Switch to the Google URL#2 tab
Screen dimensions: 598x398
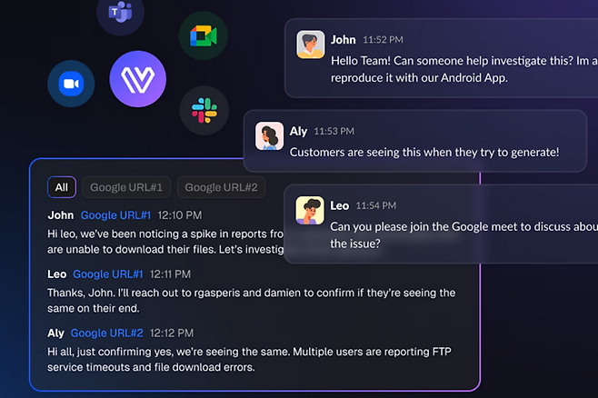[221, 187]
